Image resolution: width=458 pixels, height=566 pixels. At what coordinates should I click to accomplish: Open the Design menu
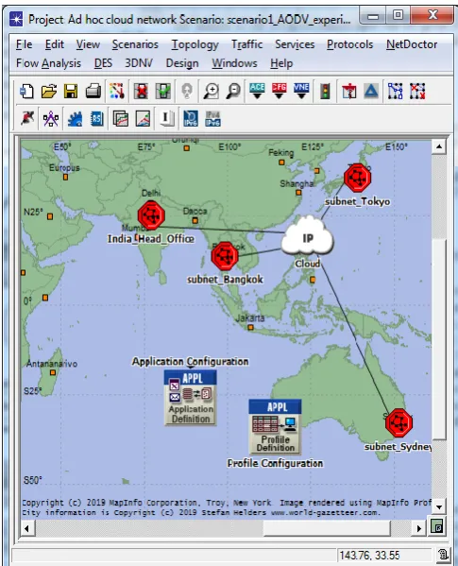[182, 63]
